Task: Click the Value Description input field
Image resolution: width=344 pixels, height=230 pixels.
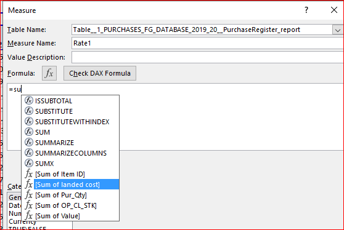Action: click(208, 57)
